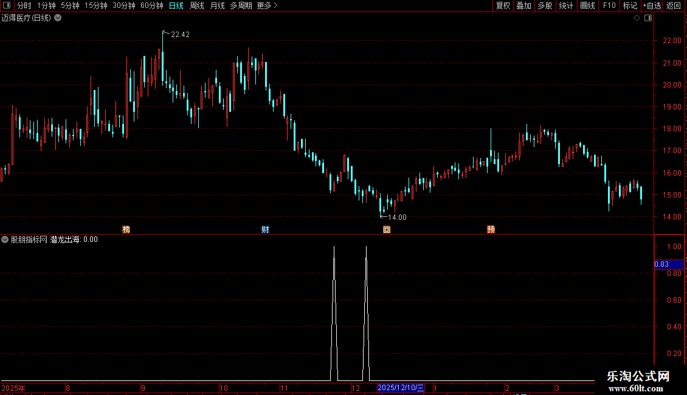
Task: Click month 9 on the time axis
Action: coord(143,388)
